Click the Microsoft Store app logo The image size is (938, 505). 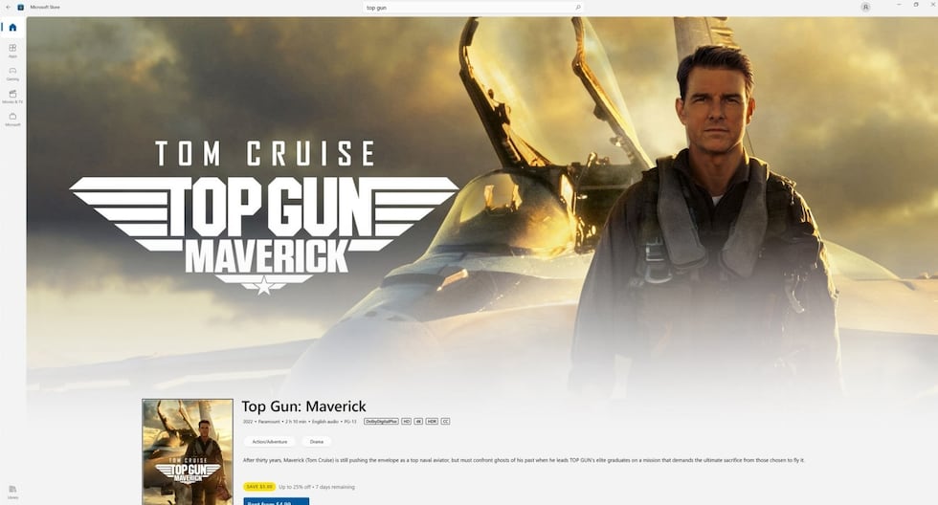coord(21,7)
